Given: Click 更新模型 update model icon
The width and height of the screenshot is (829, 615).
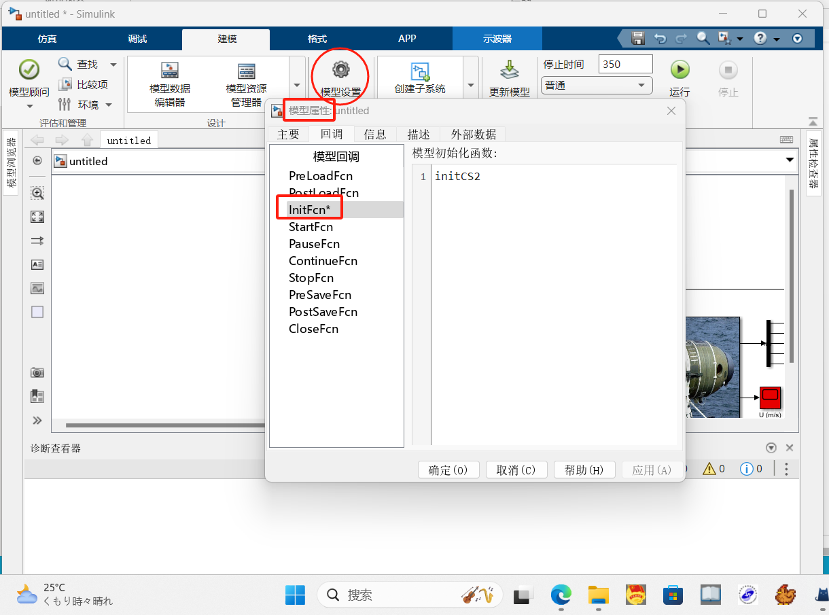Looking at the screenshot, I should (510, 70).
